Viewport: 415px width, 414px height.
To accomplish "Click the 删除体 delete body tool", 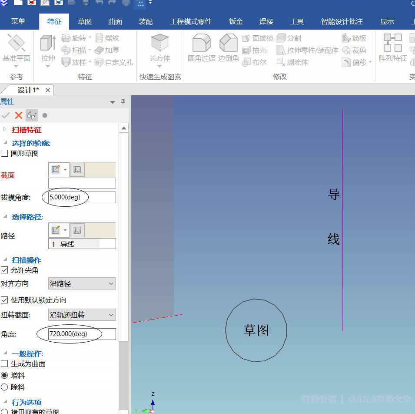I will (x=292, y=62).
